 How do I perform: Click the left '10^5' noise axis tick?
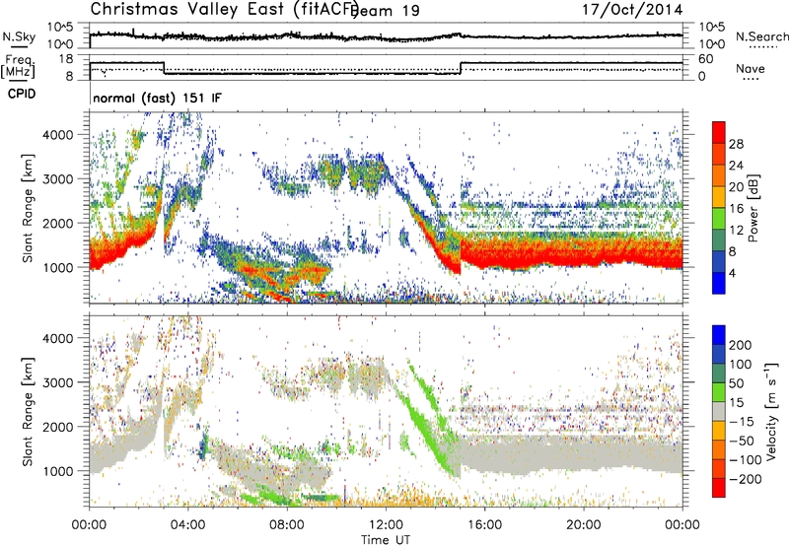point(60,28)
